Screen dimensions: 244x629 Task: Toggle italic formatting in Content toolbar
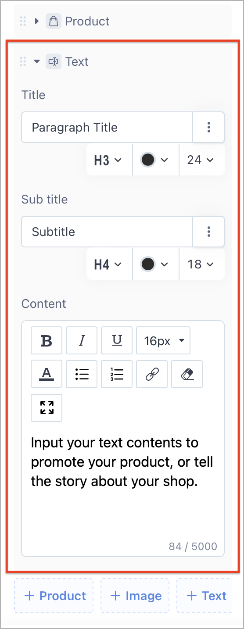coord(82,340)
